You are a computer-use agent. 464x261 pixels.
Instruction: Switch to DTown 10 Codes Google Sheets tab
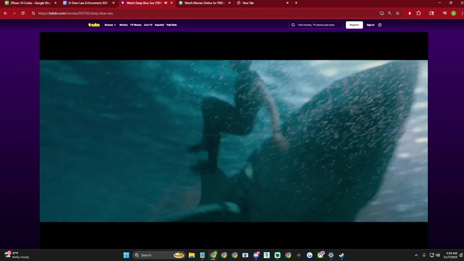coord(30,3)
